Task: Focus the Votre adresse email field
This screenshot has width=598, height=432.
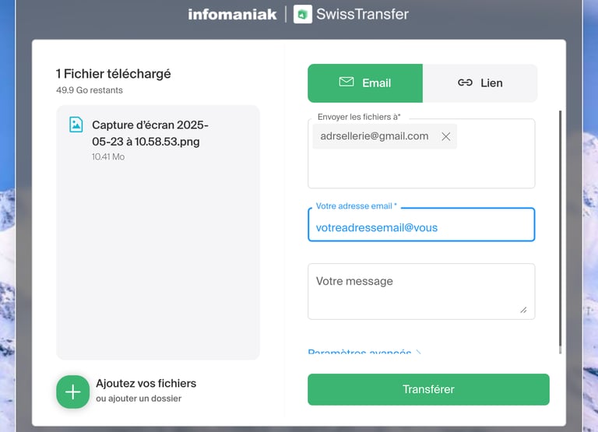Action: tap(421, 227)
